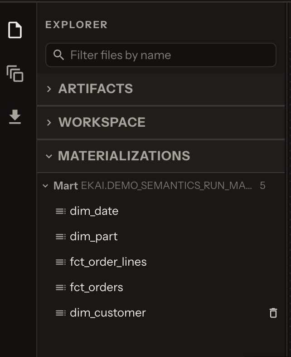Click the ARTIFACTS section header

[x=161, y=89]
